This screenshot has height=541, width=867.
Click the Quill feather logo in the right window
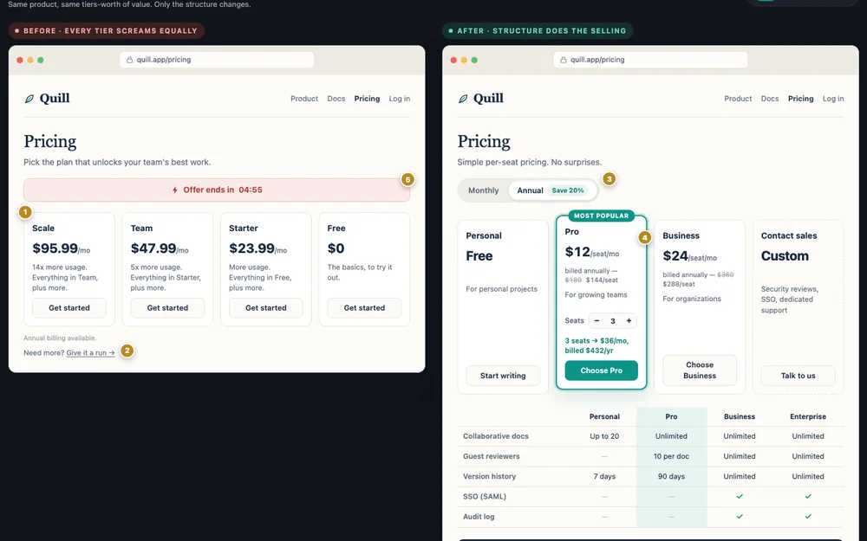(x=463, y=99)
